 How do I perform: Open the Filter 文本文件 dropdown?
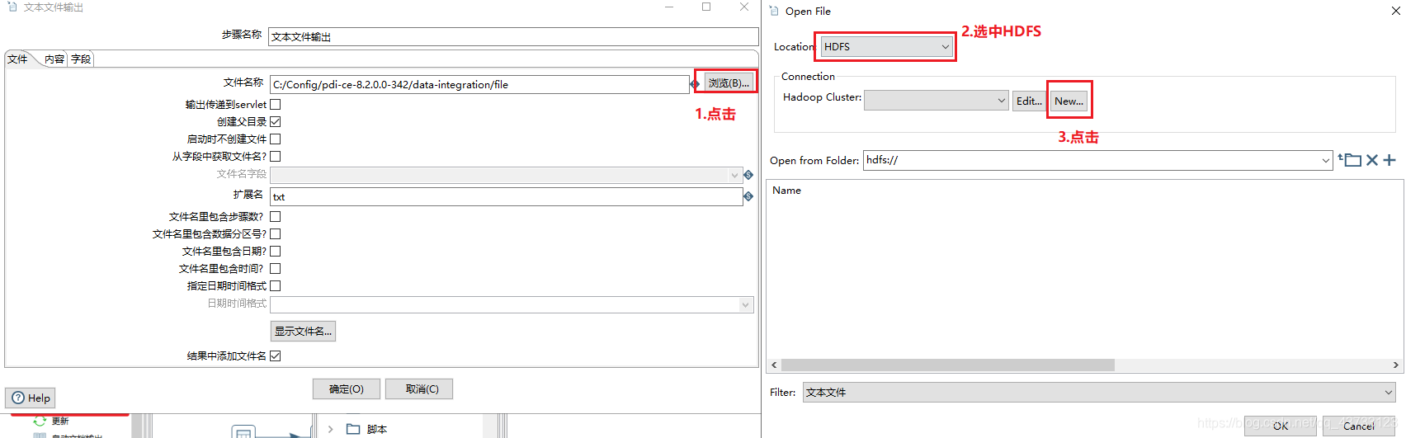pyautogui.click(x=1098, y=393)
